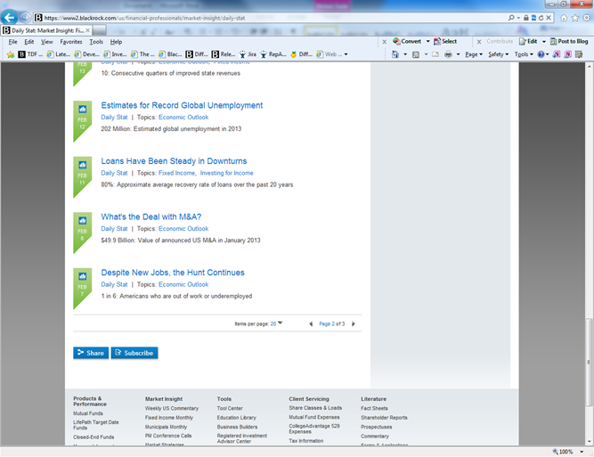The height and width of the screenshot is (457, 594).
Task: Click the Tool Center footer link
Action: pyautogui.click(x=230, y=409)
